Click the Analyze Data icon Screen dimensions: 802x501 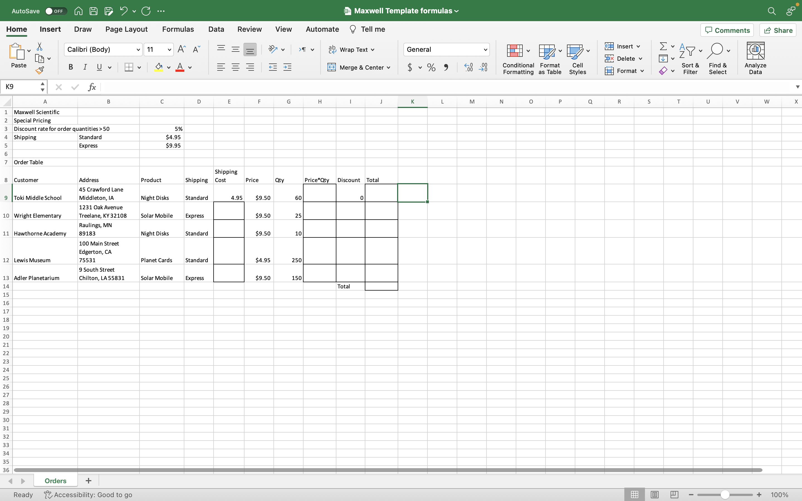(x=755, y=51)
